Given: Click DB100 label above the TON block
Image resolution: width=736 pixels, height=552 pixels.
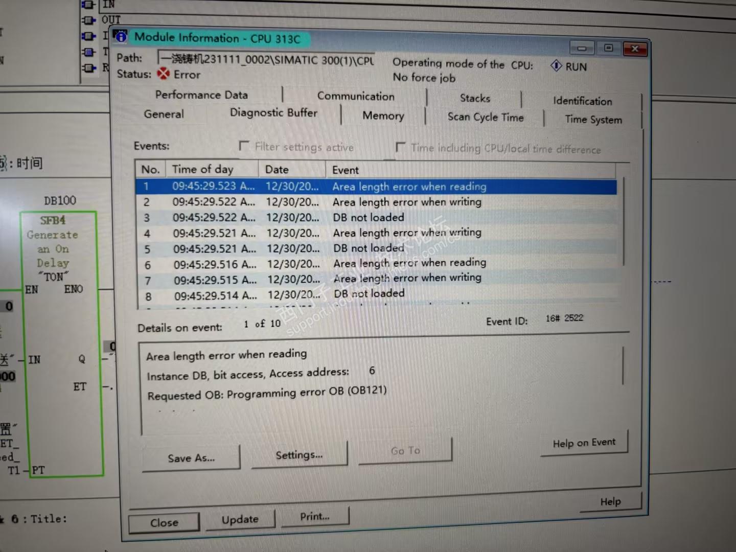Looking at the screenshot, I should [60, 200].
